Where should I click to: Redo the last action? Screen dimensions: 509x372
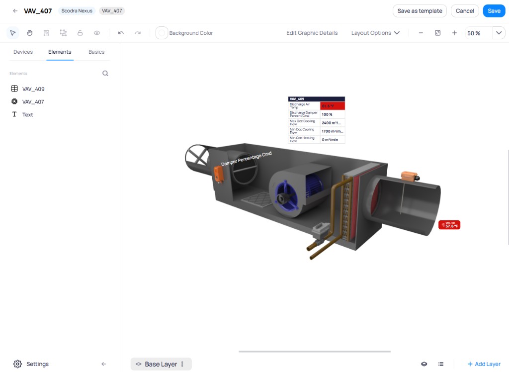[x=138, y=33]
